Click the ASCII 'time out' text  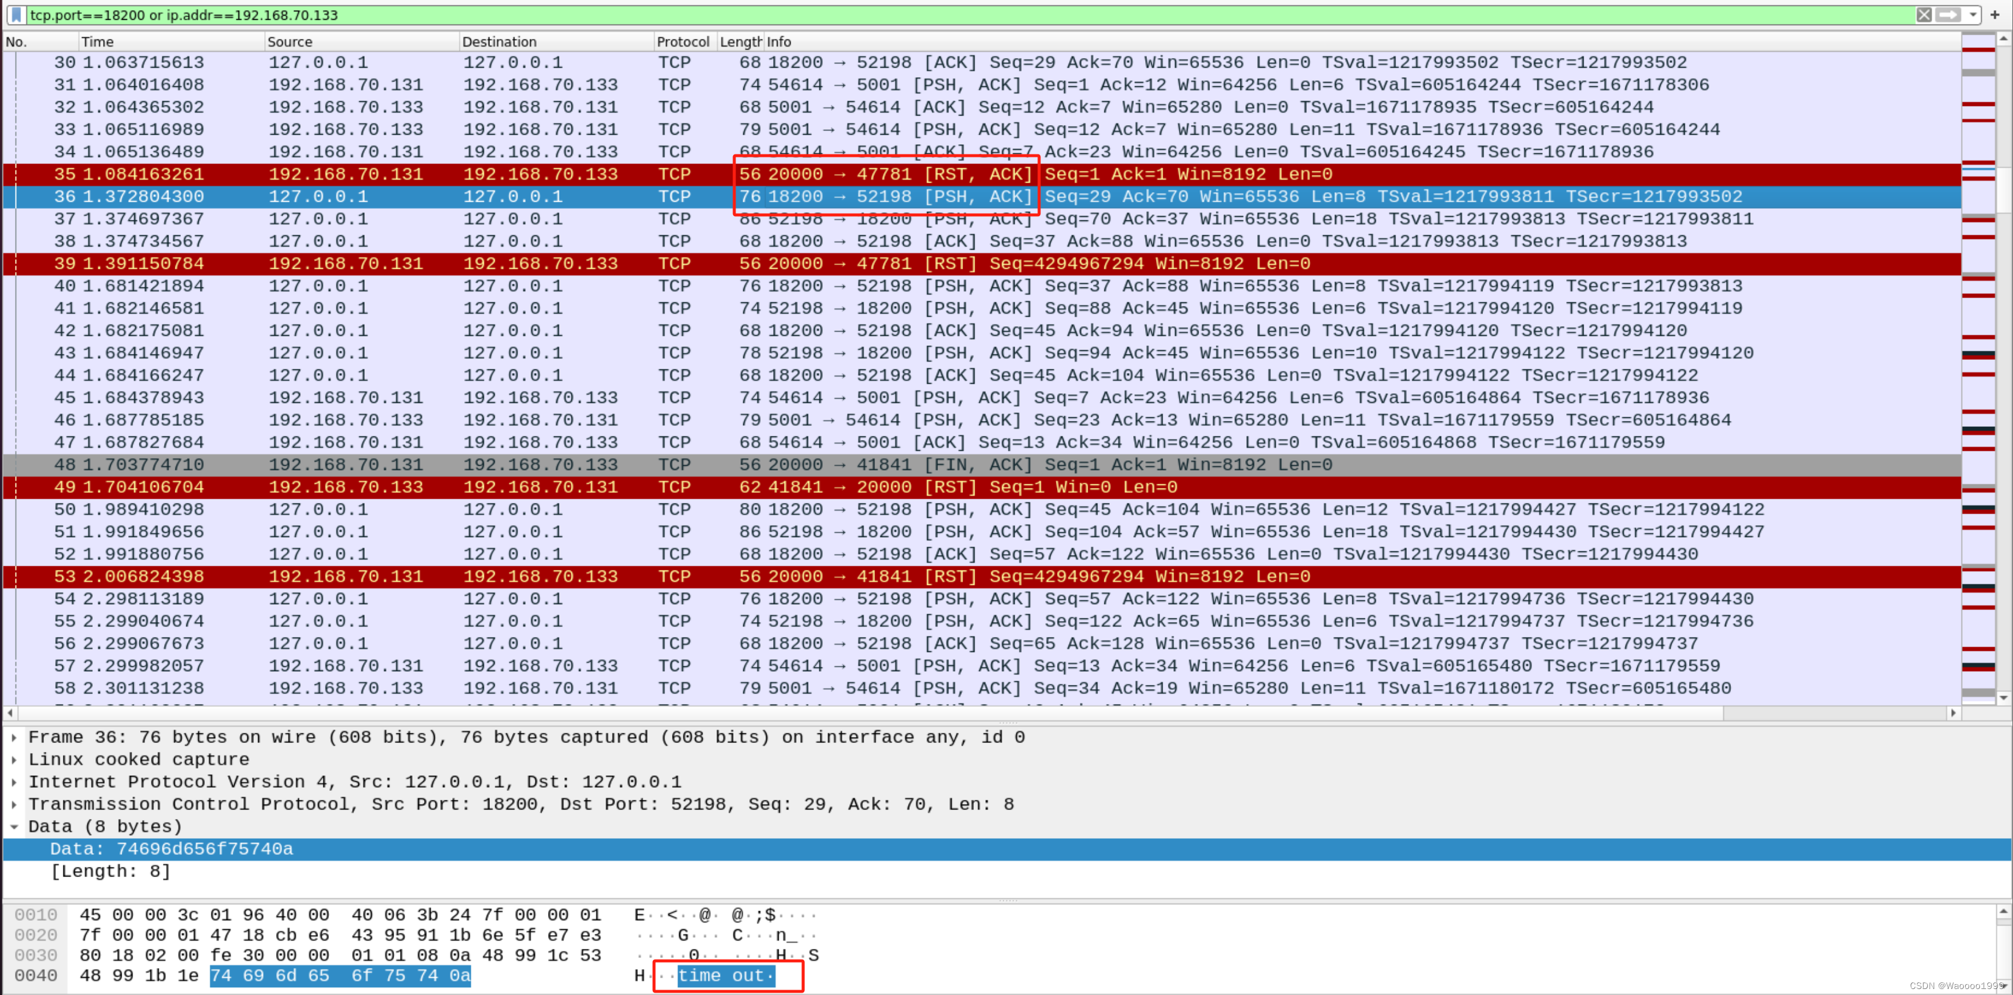coord(721,976)
